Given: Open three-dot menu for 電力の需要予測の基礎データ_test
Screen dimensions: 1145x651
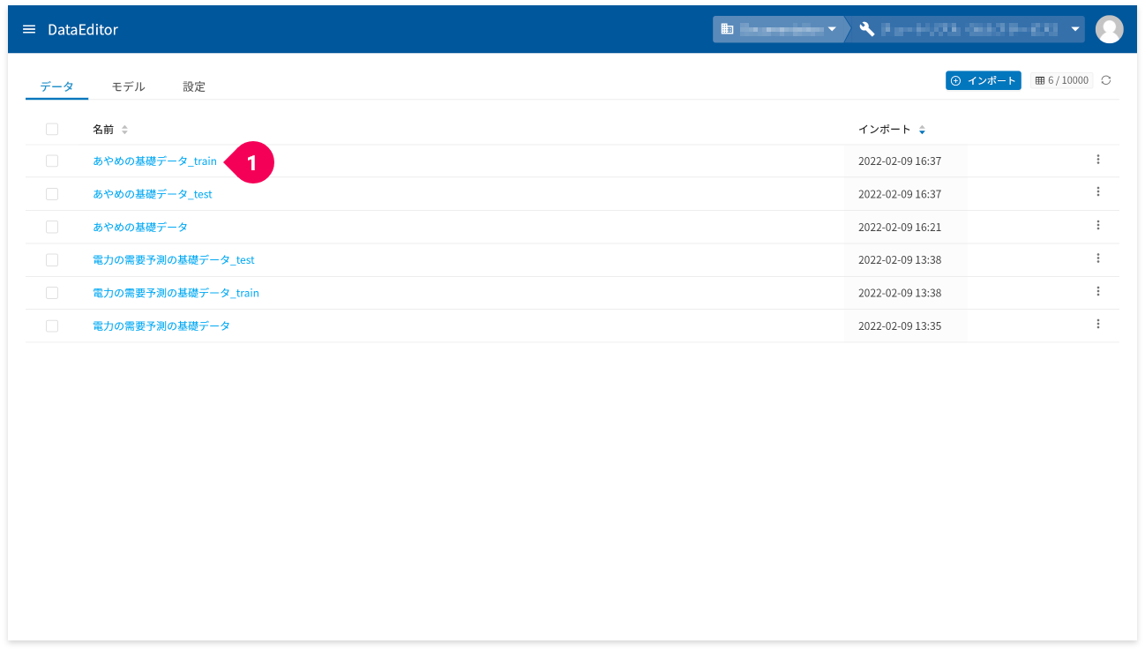Looking at the screenshot, I should 1098,258.
